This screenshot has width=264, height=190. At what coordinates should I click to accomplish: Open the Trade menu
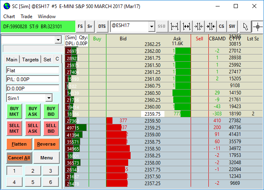[27, 17]
